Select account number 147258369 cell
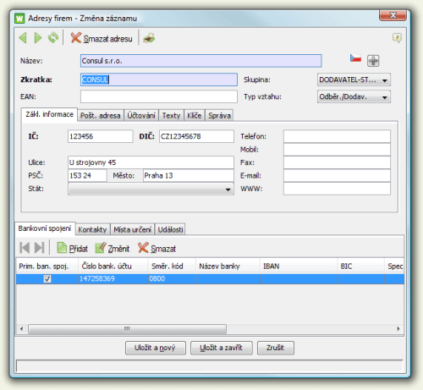The image size is (423, 390). [113, 278]
